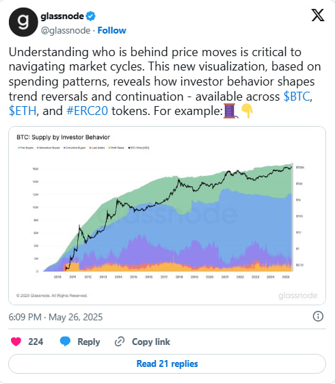Open the X logo in the tweet corner

(x=318, y=15)
